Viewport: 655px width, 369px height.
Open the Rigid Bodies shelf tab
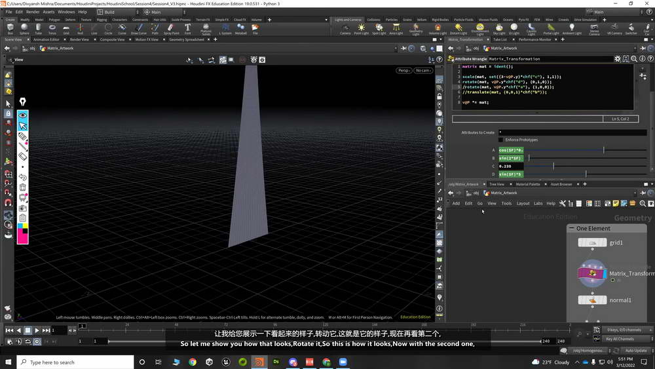pyautogui.click(x=440, y=20)
